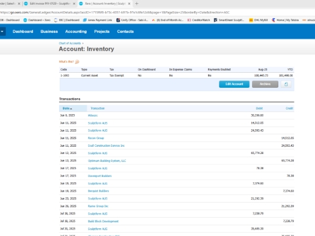Click the icon button next to Archive
The width and height of the screenshot is (315, 236).
pos(286,84)
